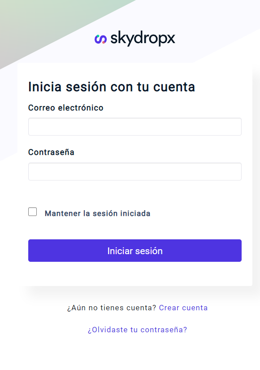This screenshot has height=370, width=260.
Task: Open the Skydropx brand logo
Action: click(134, 39)
